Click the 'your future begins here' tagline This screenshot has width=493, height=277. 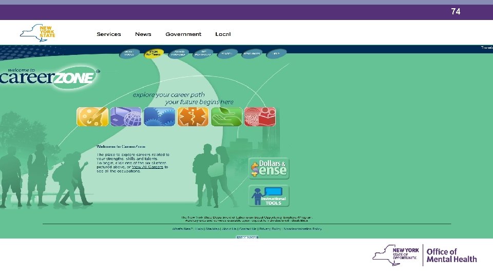tap(199, 102)
